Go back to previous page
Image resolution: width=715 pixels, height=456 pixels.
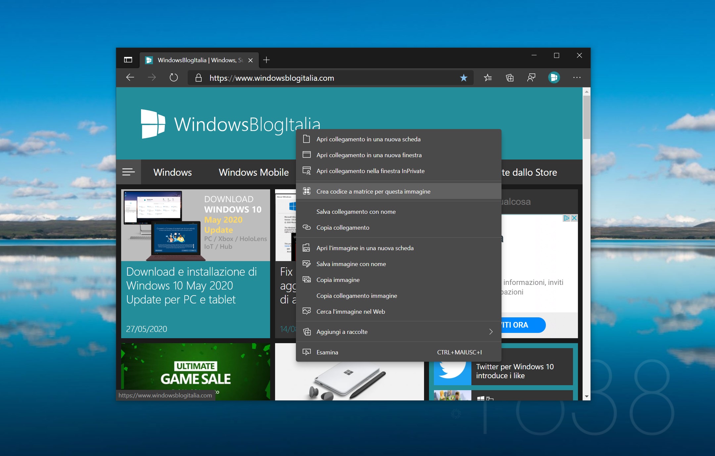click(130, 78)
